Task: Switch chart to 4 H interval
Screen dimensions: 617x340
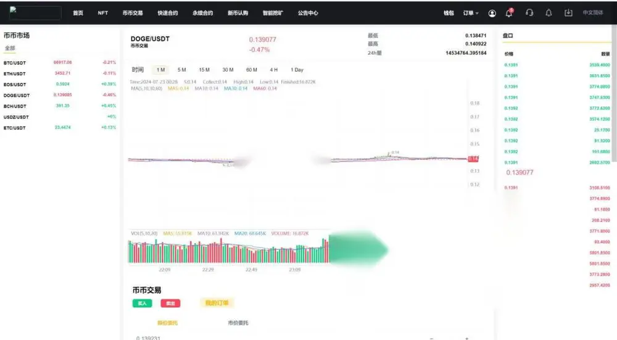Action: tap(273, 70)
